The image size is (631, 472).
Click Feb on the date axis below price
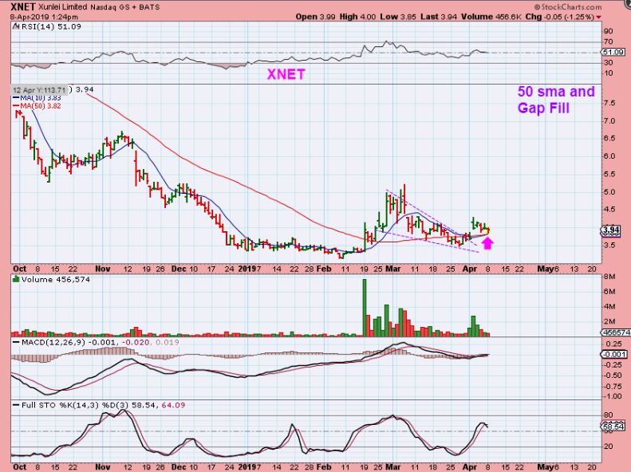pyautogui.click(x=324, y=269)
